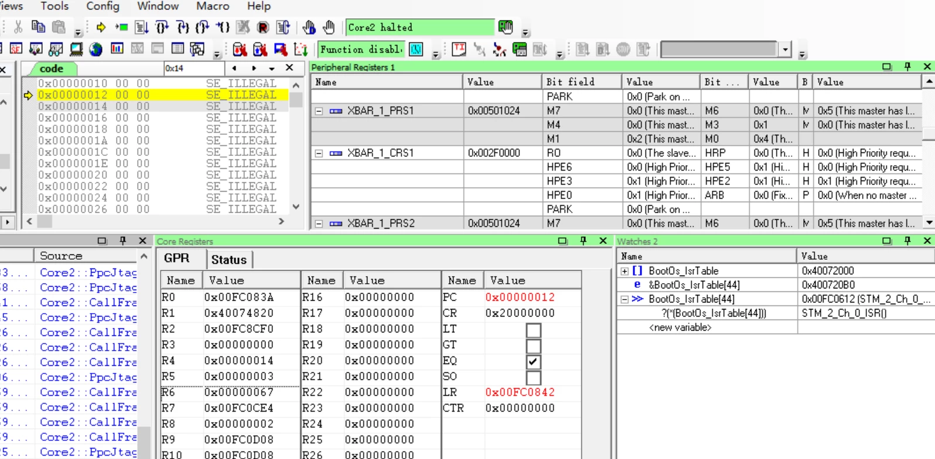
Task: Click the Copy toolbar icon
Action: (39, 27)
